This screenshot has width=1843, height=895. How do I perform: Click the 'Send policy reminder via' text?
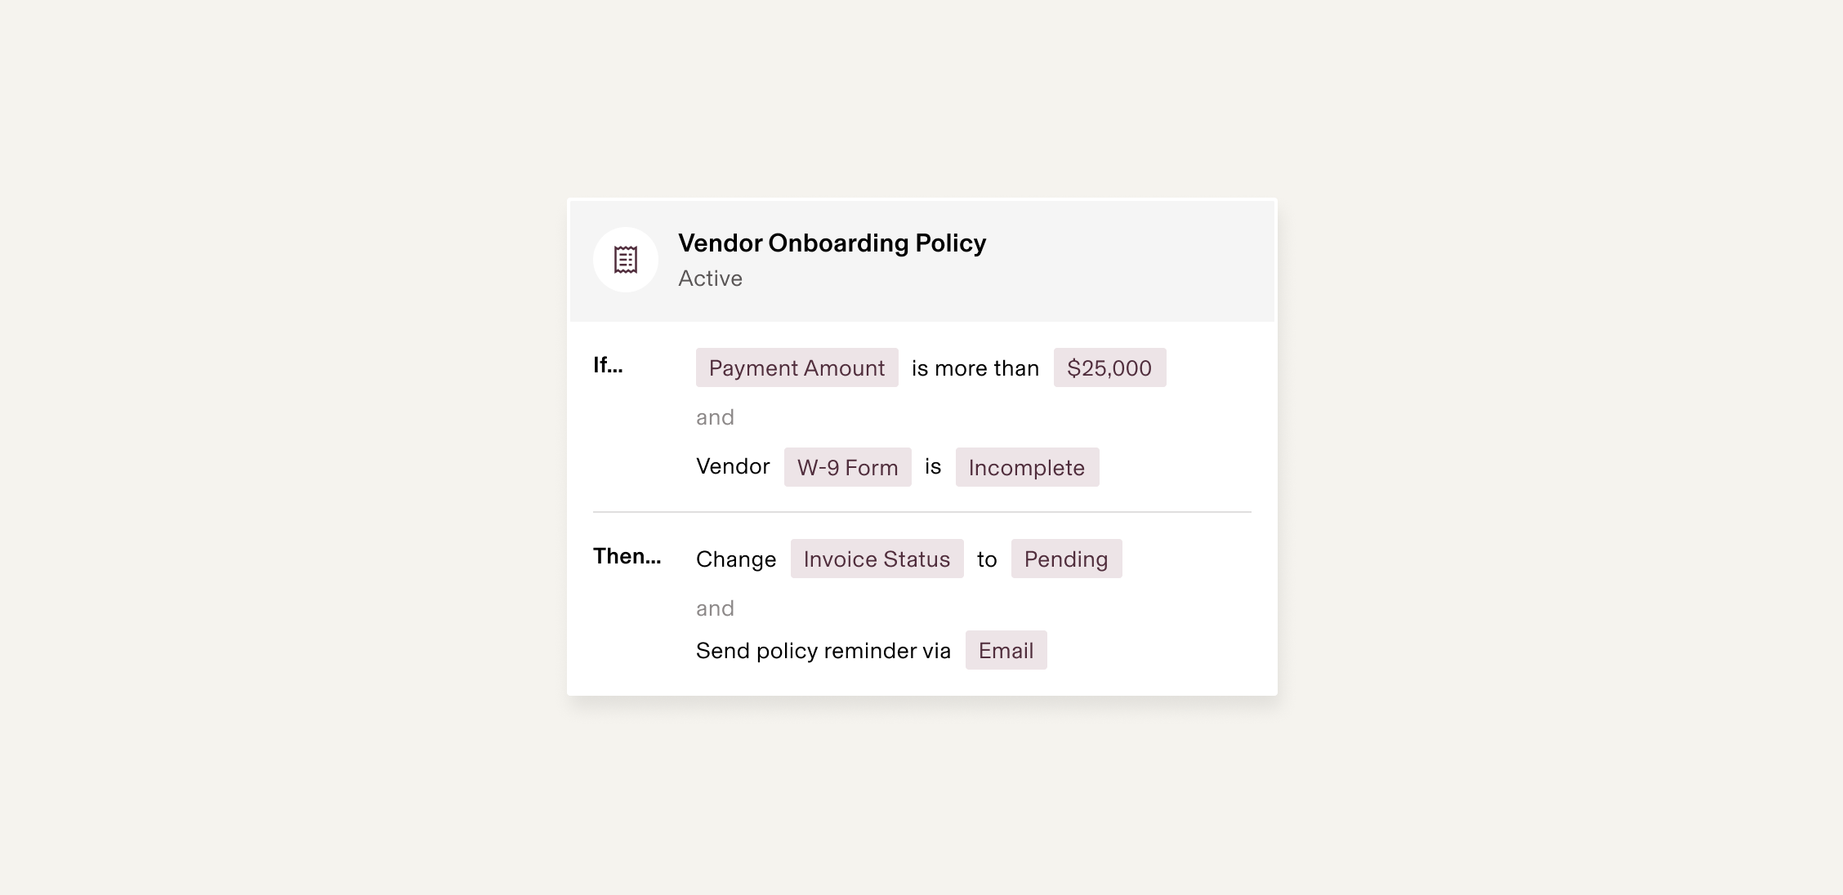823,651
